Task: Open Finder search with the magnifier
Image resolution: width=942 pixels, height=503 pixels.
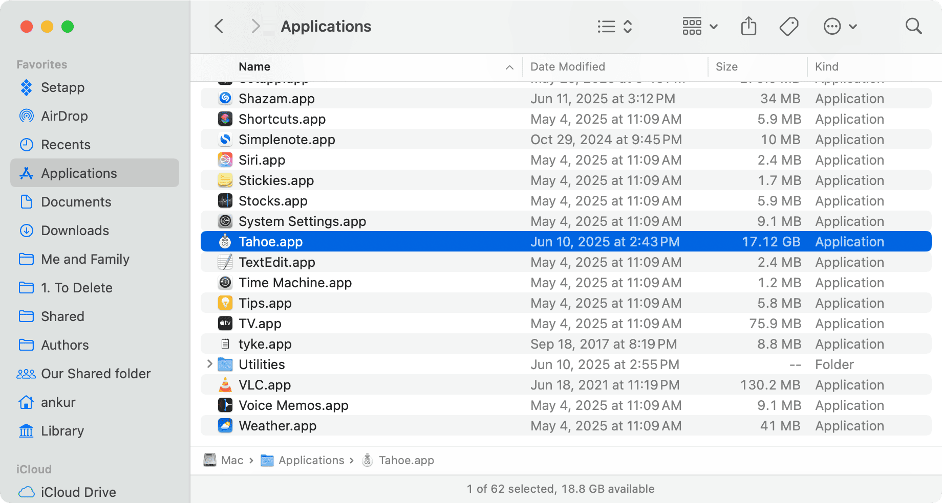Action: tap(913, 26)
